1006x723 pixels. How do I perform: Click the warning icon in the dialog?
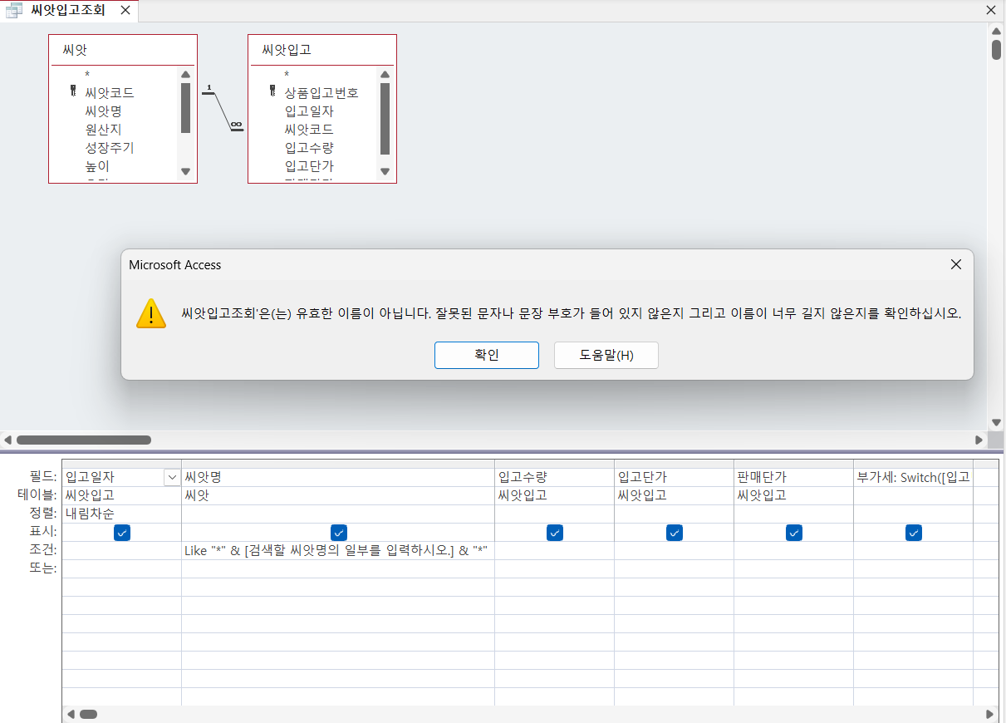(151, 313)
